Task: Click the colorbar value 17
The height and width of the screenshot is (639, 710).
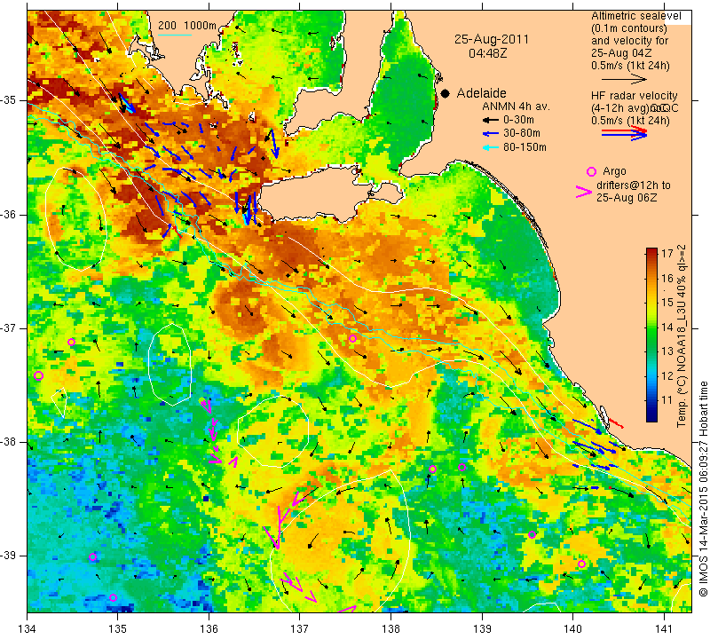Action: coord(667,253)
